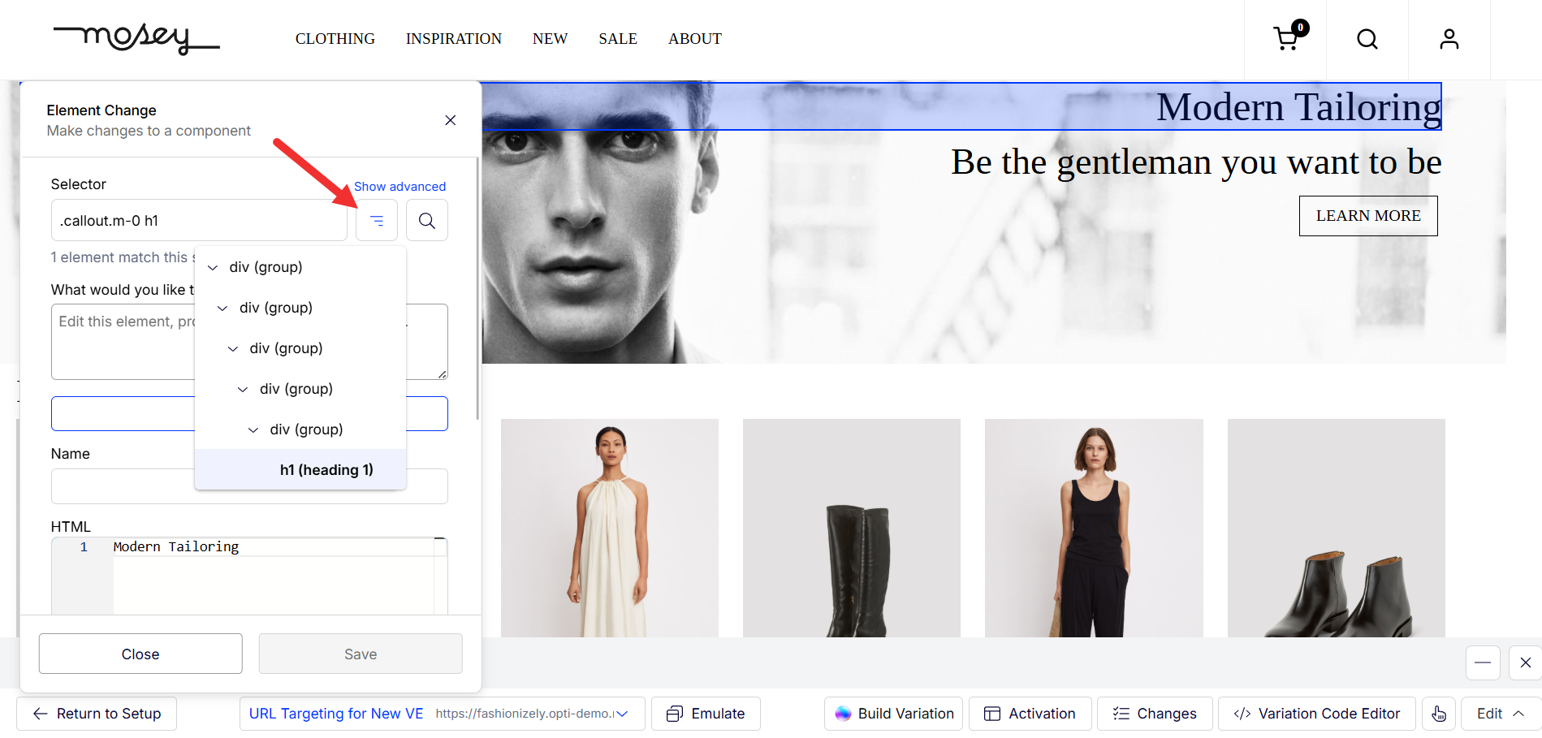Click the Selector input field
Screen dimensions: 1542x738
click(x=199, y=221)
